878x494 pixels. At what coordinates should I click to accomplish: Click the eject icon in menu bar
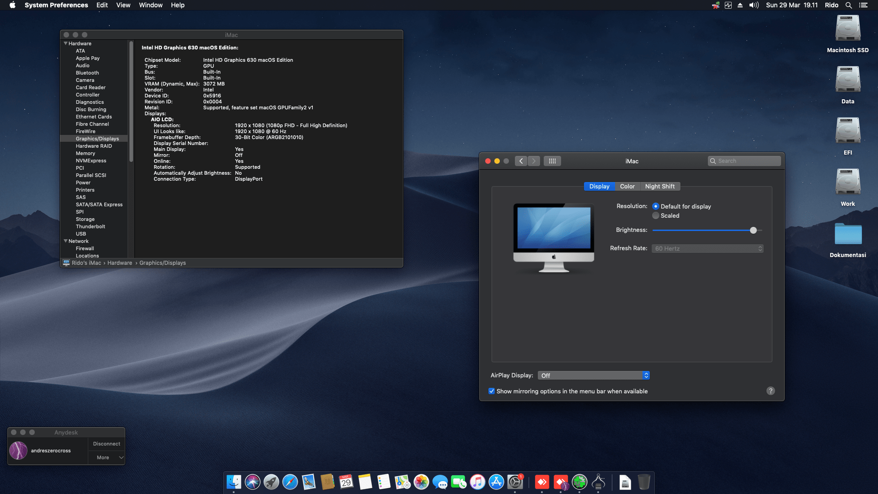(740, 5)
